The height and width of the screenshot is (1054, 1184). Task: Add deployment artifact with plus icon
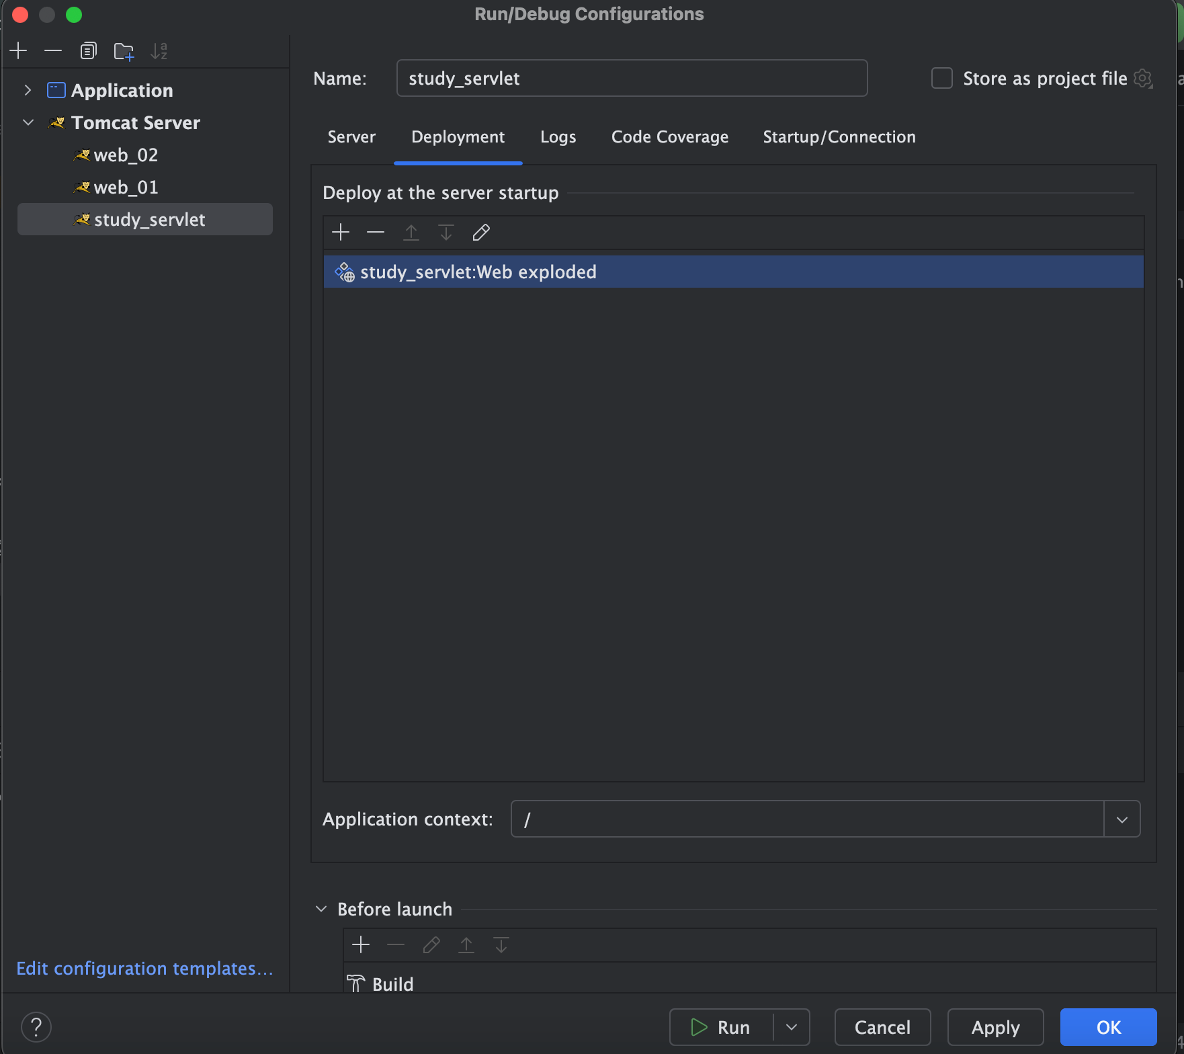[x=341, y=233]
